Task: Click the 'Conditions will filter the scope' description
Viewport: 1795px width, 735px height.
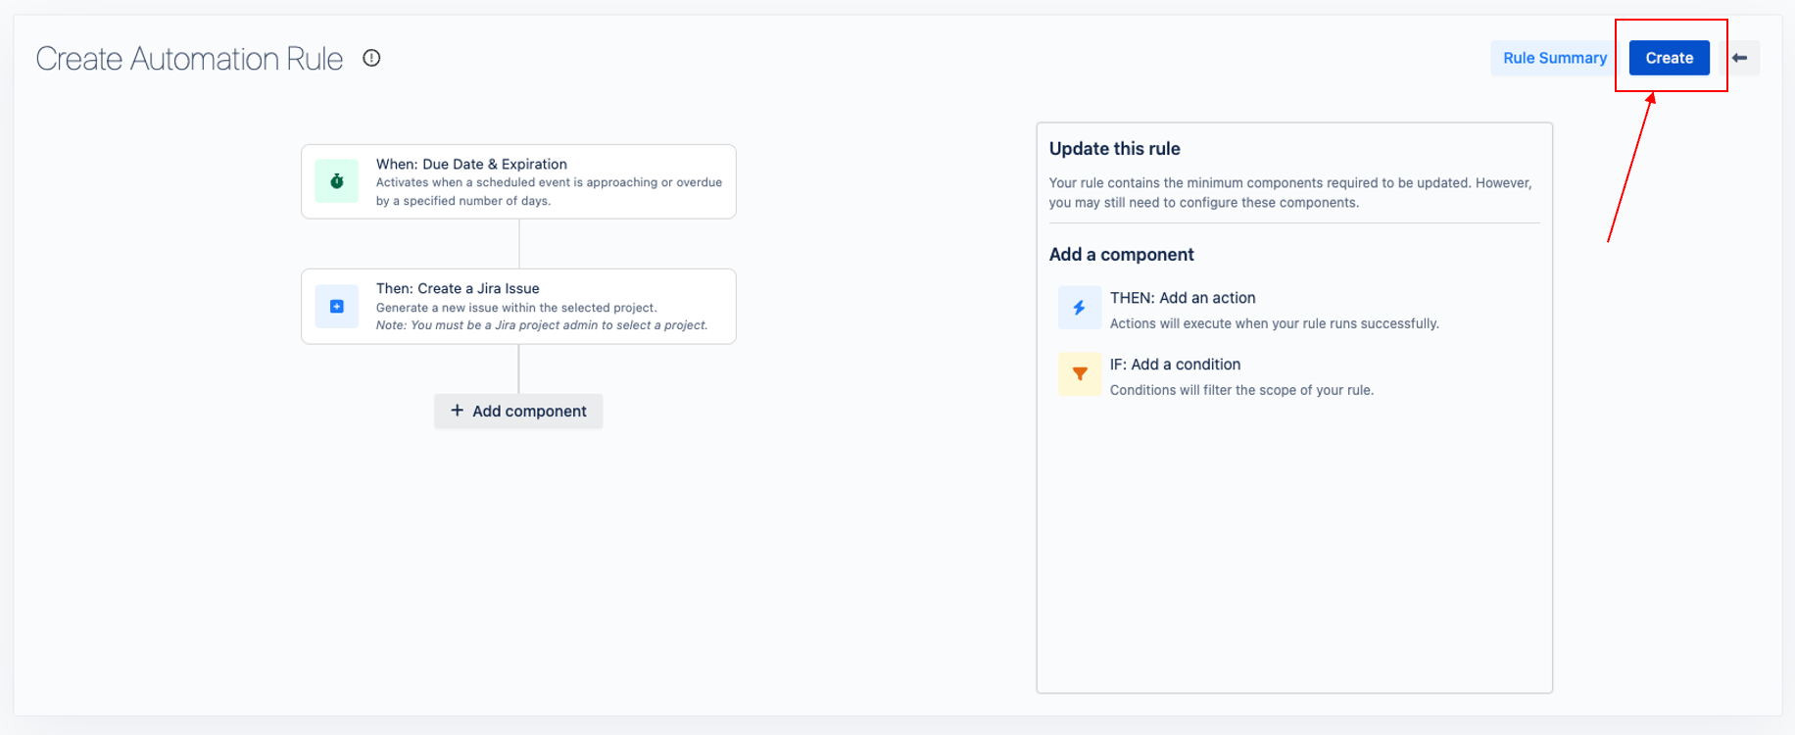Action: (x=1241, y=390)
